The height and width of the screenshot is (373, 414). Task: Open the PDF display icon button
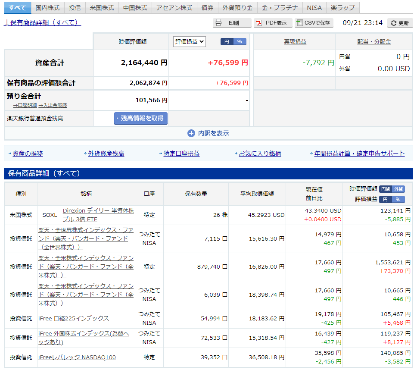[258, 23]
